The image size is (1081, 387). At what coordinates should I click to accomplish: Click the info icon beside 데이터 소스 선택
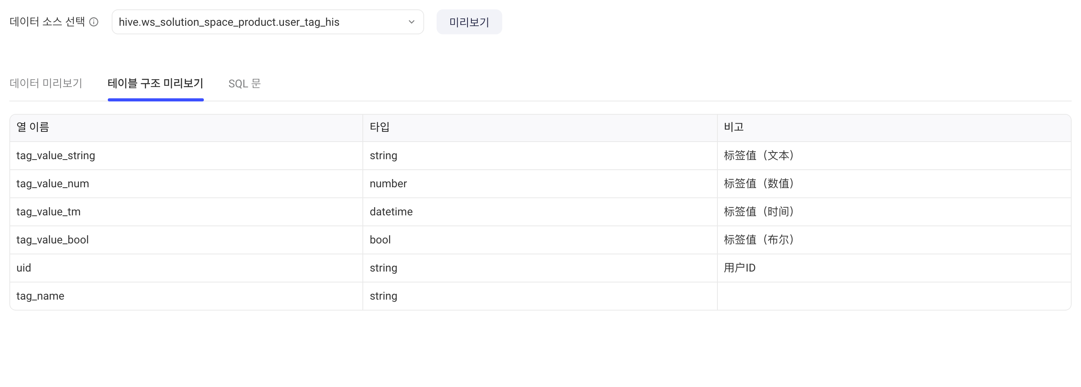(94, 22)
